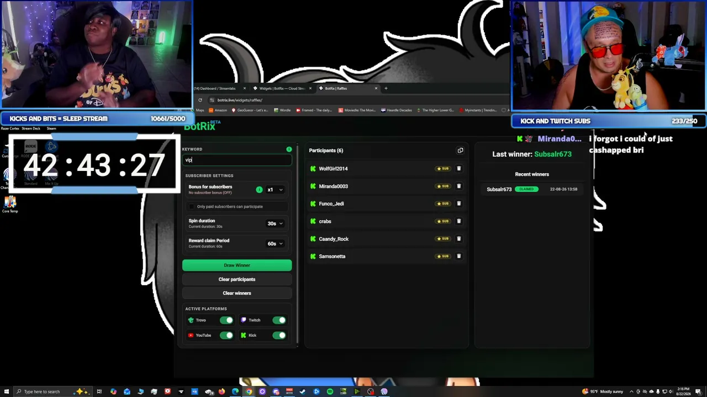Close the Widgets BotRix tab
Screen dimensions: 707x397
click(310, 88)
